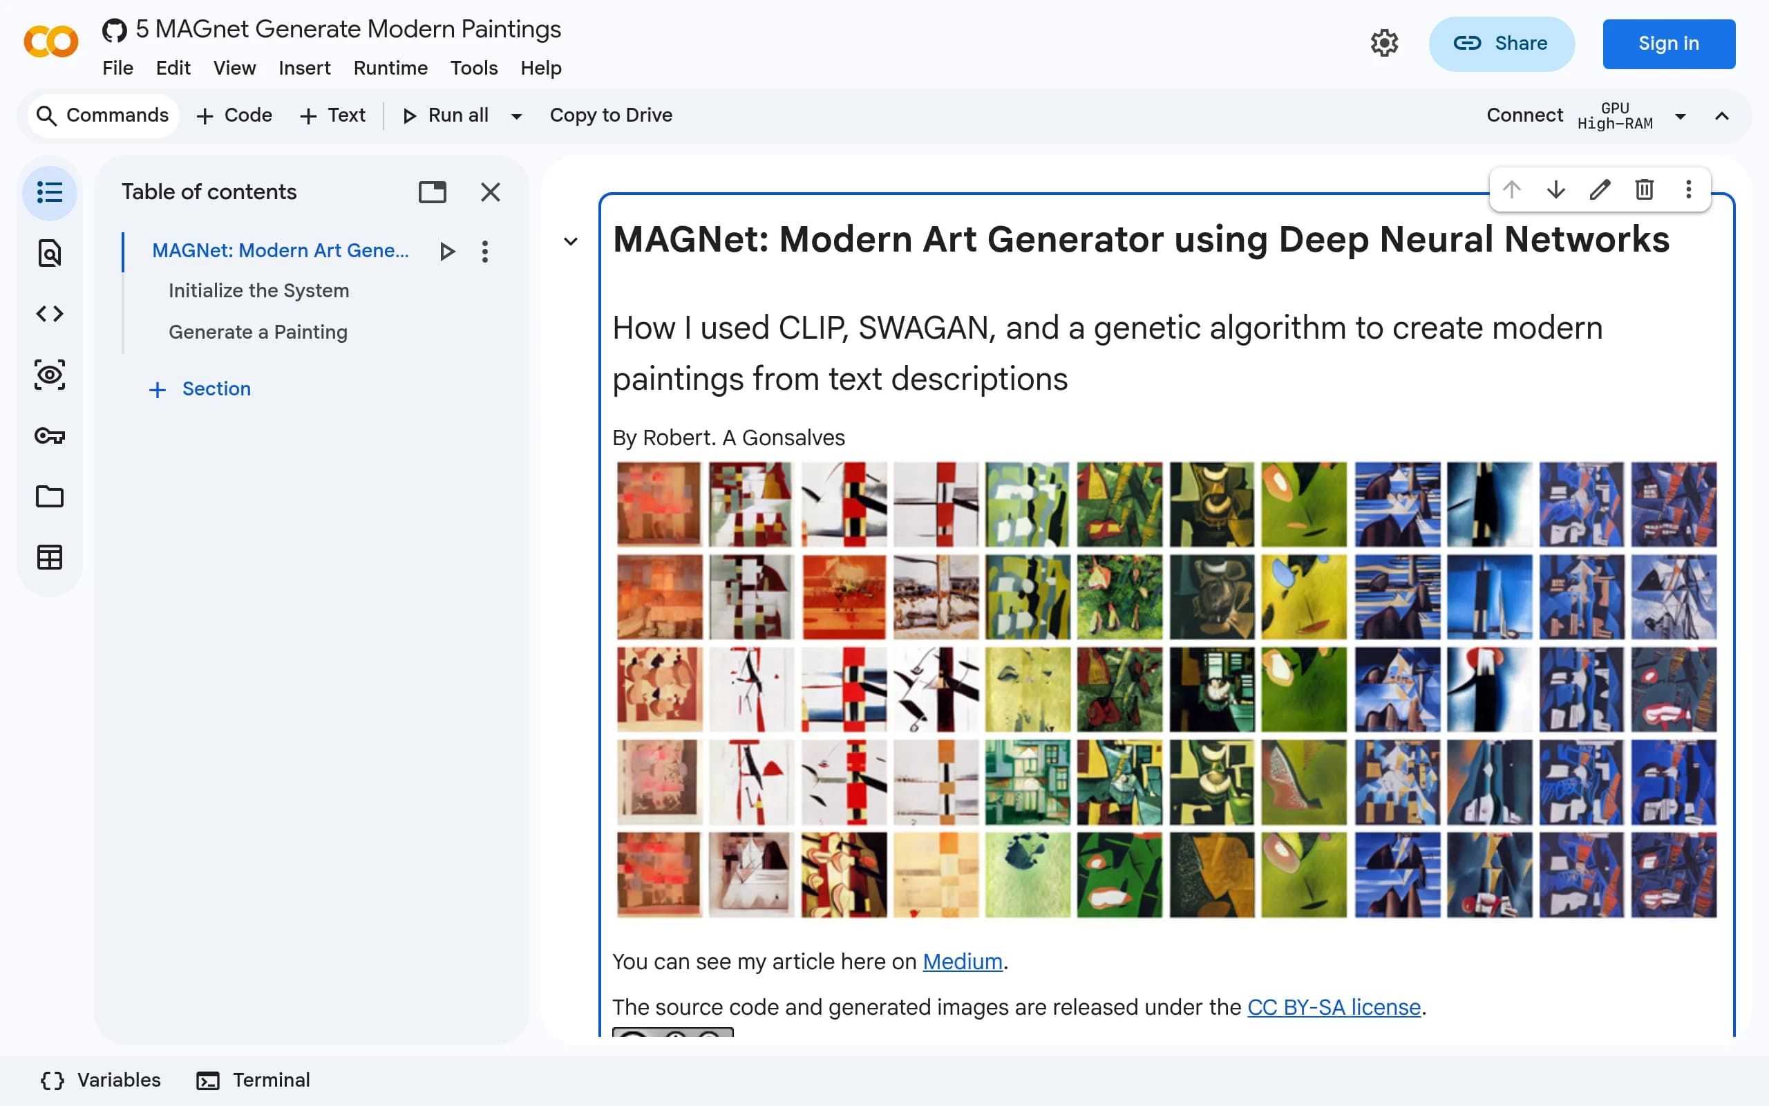The height and width of the screenshot is (1106, 1769).
Task: Click the Colab logo icon
Action: [x=50, y=41]
